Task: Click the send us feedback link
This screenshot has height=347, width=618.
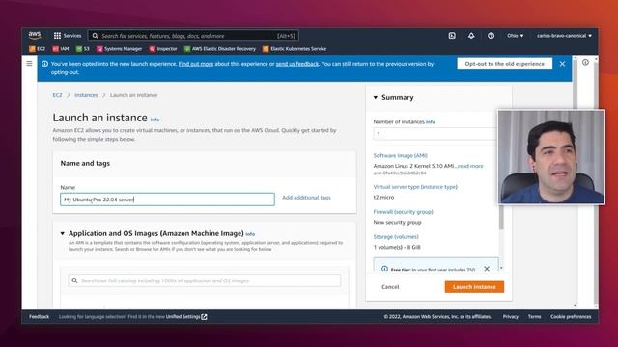Action: [297, 64]
